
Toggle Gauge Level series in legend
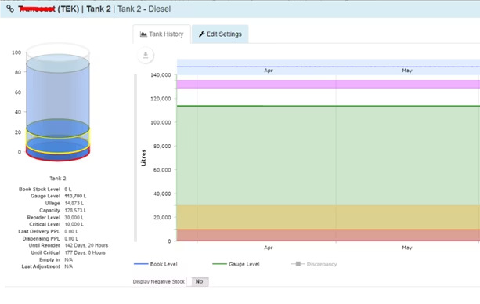pyautogui.click(x=236, y=264)
